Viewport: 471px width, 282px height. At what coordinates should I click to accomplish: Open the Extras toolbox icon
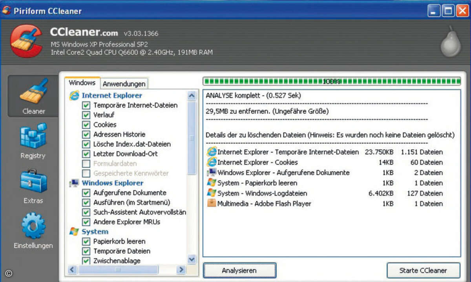[x=33, y=181]
